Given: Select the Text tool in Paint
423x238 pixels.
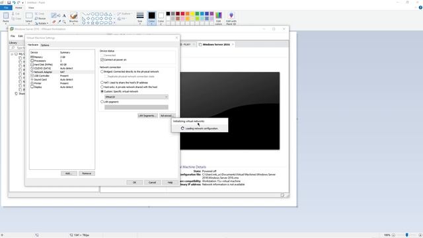Looking at the screenshot, I should click(x=64, y=15).
